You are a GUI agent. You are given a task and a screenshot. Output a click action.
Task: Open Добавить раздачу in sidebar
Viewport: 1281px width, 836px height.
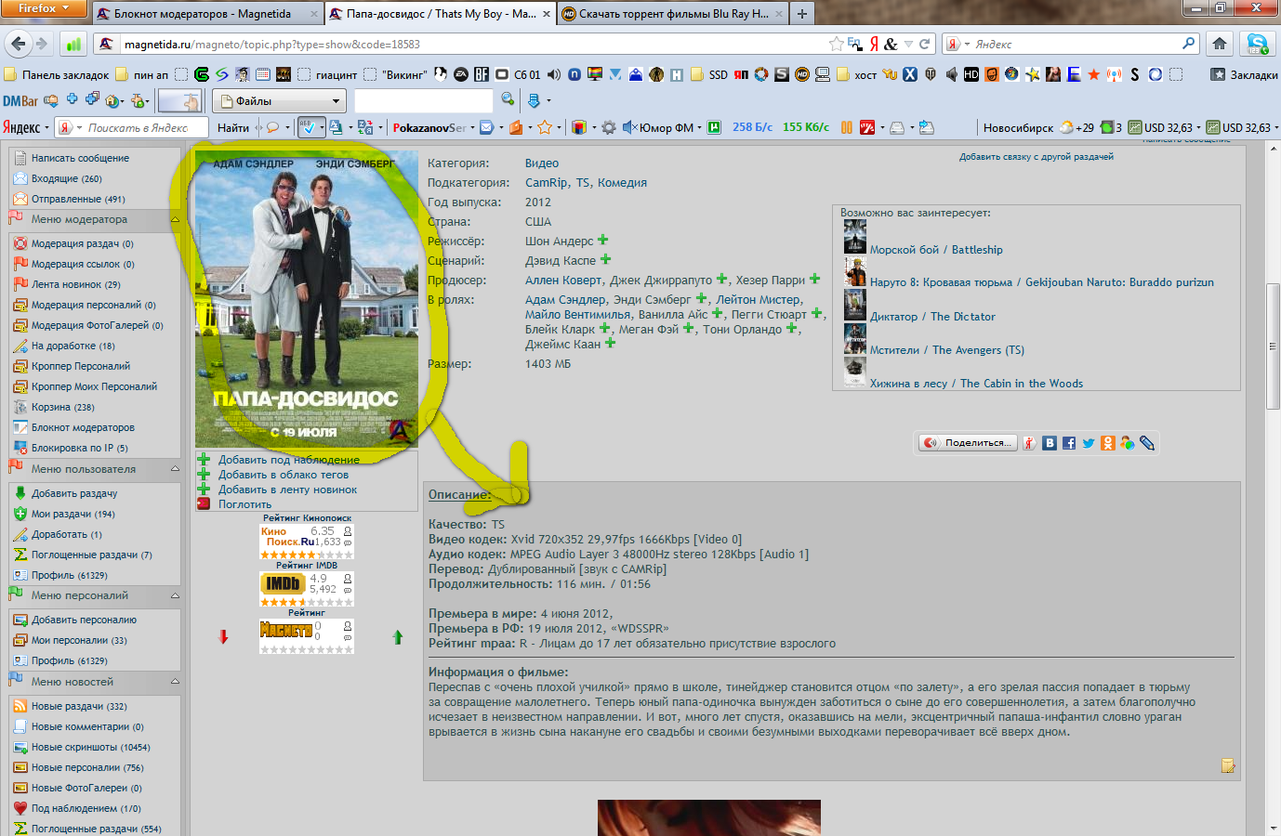74,493
